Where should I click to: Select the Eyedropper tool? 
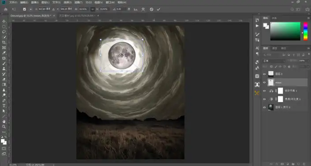(4, 53)
